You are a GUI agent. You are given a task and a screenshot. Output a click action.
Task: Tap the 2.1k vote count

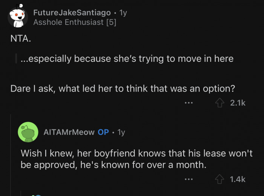click(238, 103)
